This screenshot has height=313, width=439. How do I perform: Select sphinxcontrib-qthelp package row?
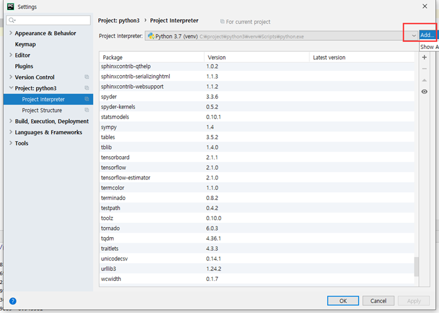(257, 66)
